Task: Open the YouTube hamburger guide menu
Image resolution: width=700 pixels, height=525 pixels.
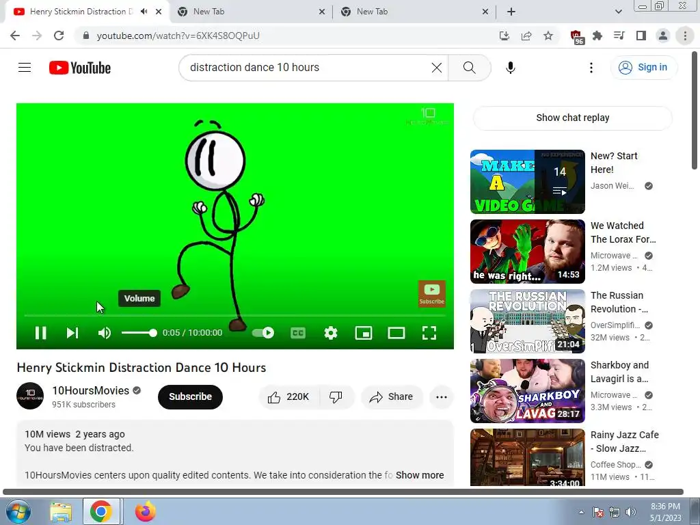Action: tap(25, 68)
